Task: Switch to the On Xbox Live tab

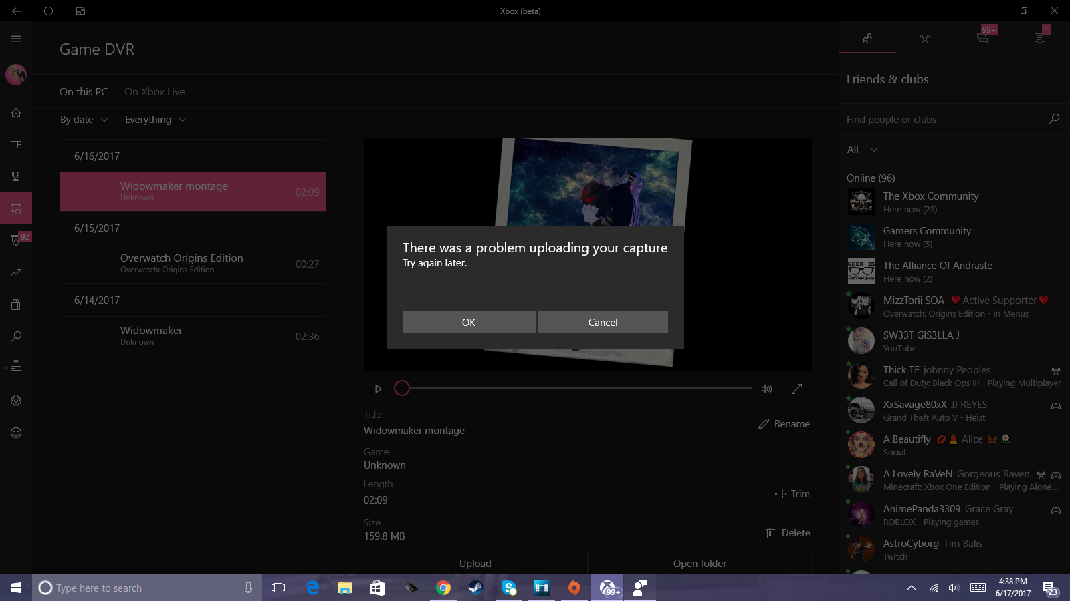Action: (x=154, y=92)
